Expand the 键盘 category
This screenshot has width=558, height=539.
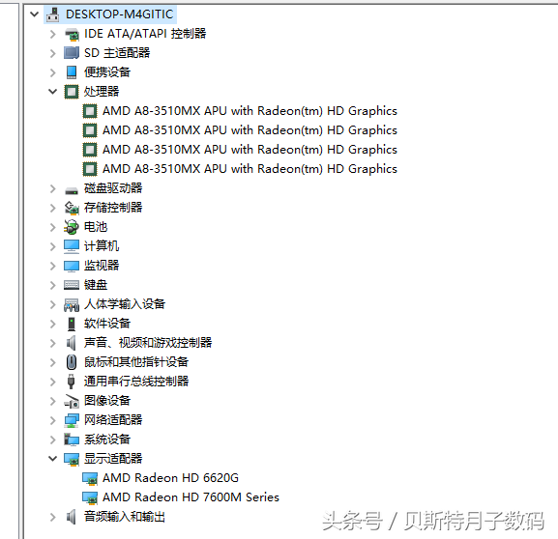pos(53,285)
